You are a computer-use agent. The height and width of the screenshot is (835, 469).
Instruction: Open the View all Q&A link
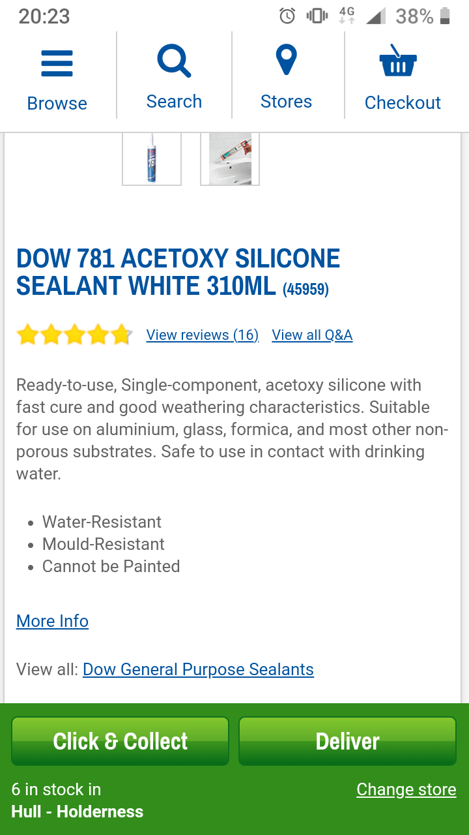coord(312,335)
